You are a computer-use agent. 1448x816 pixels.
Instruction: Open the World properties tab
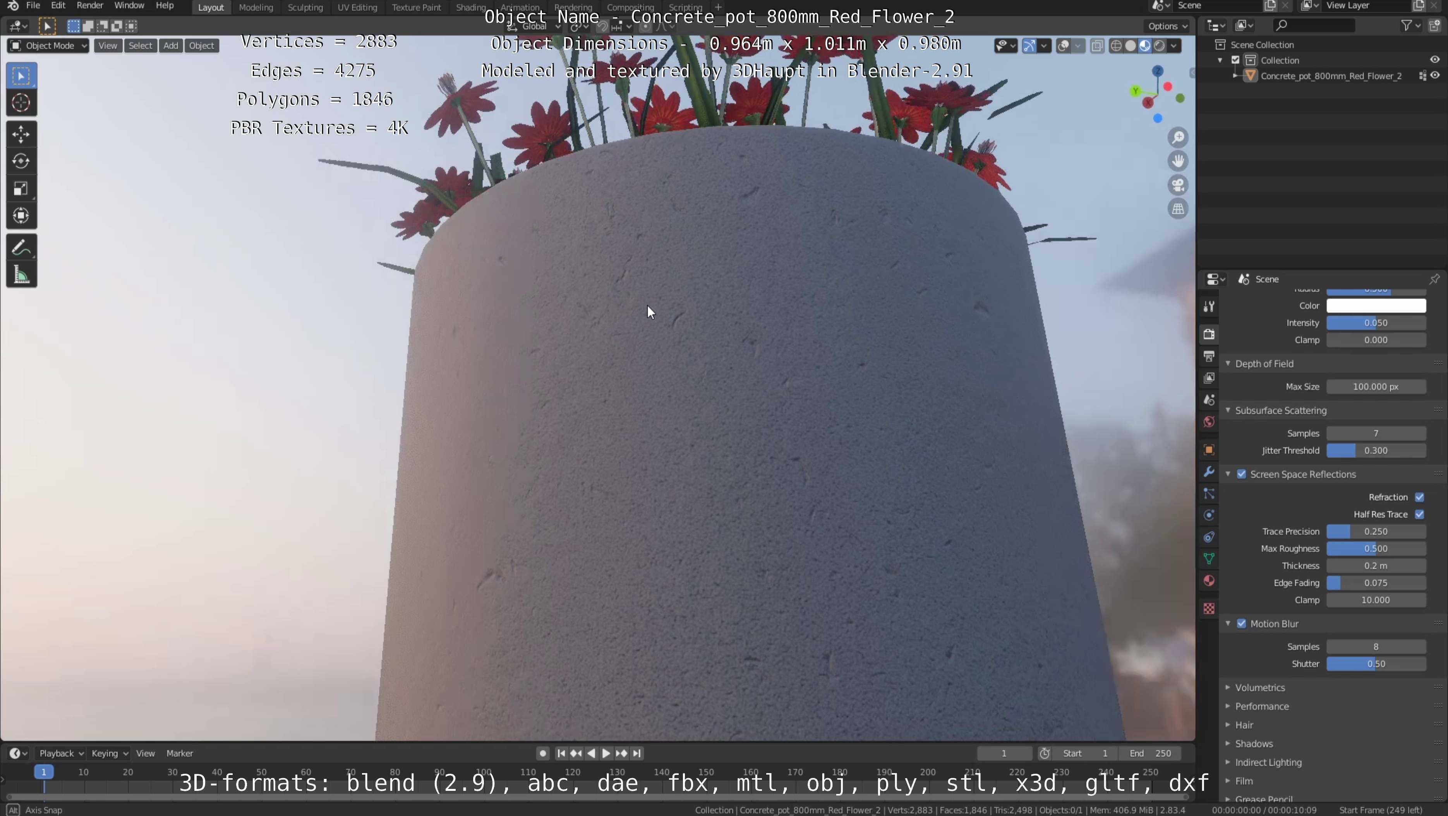click(x=1209, y=422)
